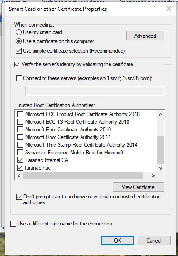Viewport: 178px width, 256px height.
Task: Uncheck the 'Taranac Internal CA' checkbox
Action: pos(20,160)
